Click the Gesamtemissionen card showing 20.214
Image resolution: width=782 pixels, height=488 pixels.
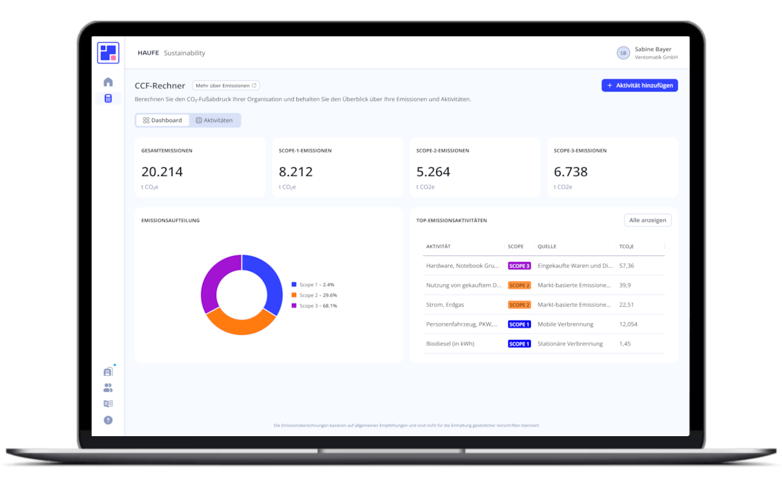[x=200, y=167]
